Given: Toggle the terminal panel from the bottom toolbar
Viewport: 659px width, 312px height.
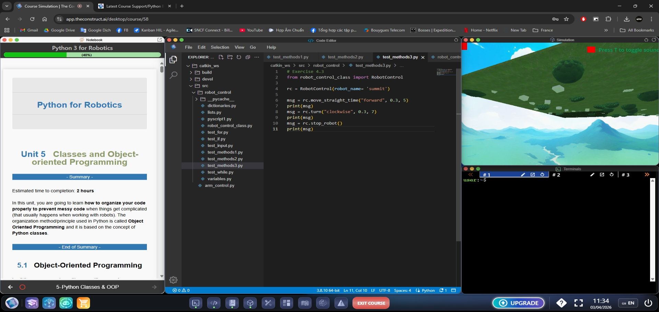Looking at the screenshot, I should tap(196, 303).
